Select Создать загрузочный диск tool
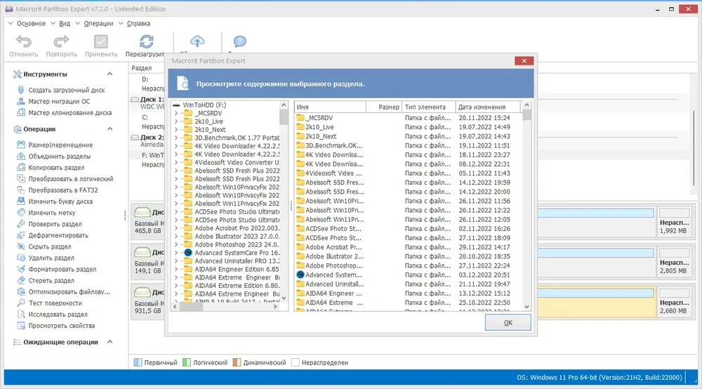Viewport: 702px width, 389px height. click(66, 90)
